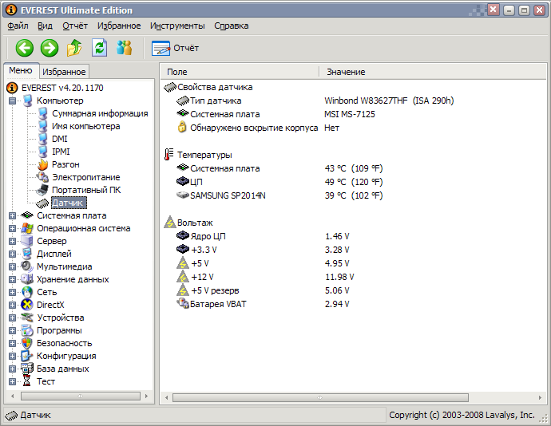The height and width of the screenshot is (426, 551).
Task: Click the Тест hourglass icon
Action: tap(27, 381)
